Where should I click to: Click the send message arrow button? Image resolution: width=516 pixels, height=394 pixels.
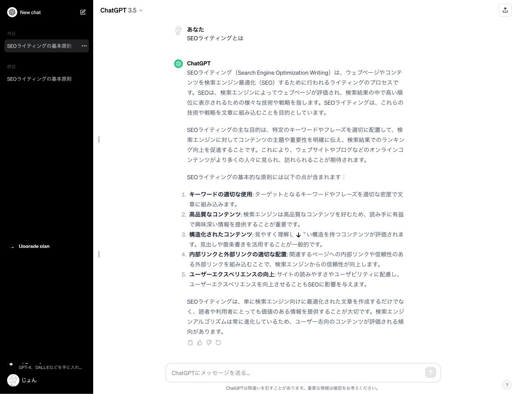(430, 373)
